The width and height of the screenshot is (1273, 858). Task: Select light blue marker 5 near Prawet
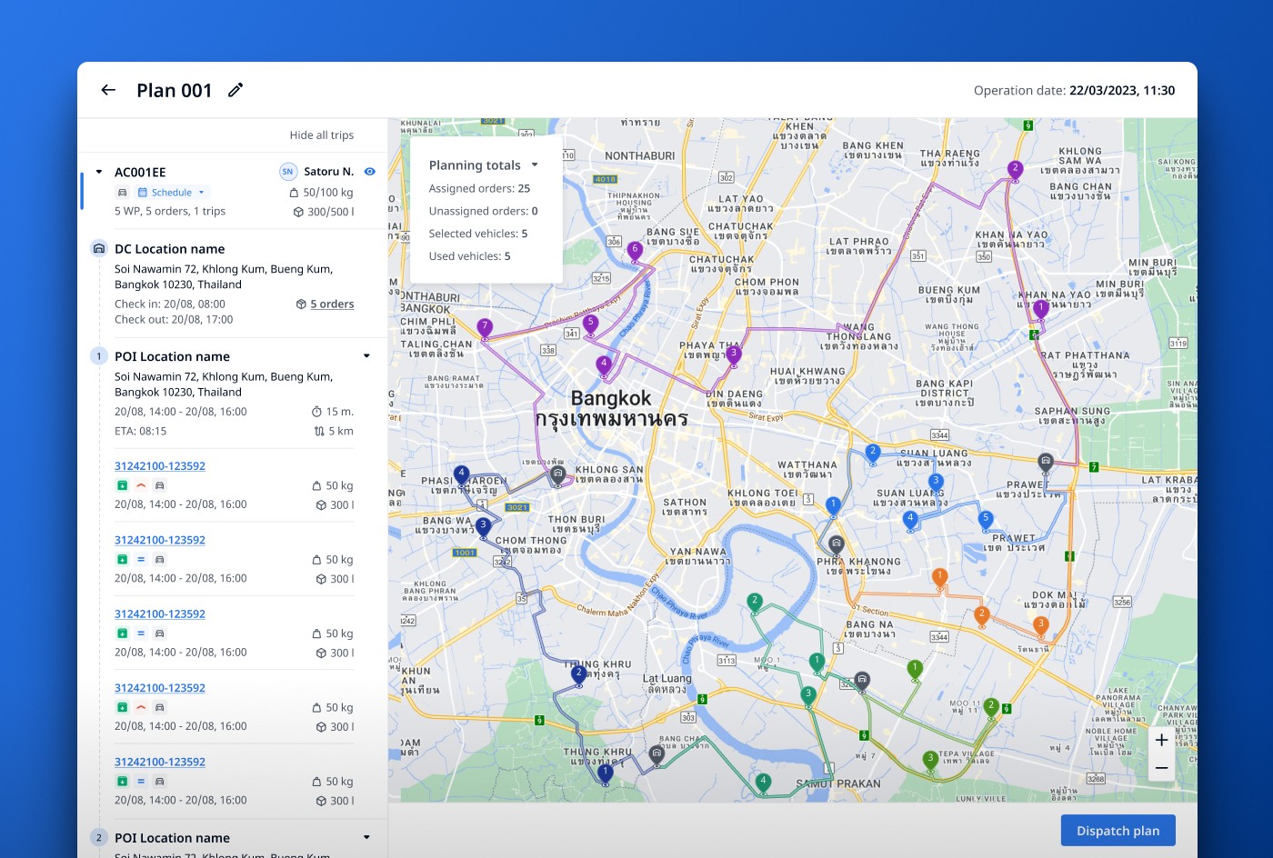986,520
